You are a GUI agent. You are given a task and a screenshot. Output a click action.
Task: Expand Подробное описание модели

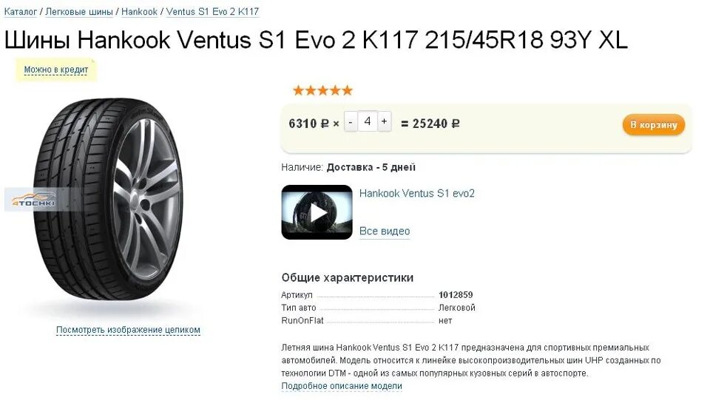[x=342, y=386]
